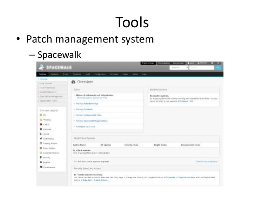Click the organization icon next to admin
The image size is (264, 198).
[x=199, y=63]
